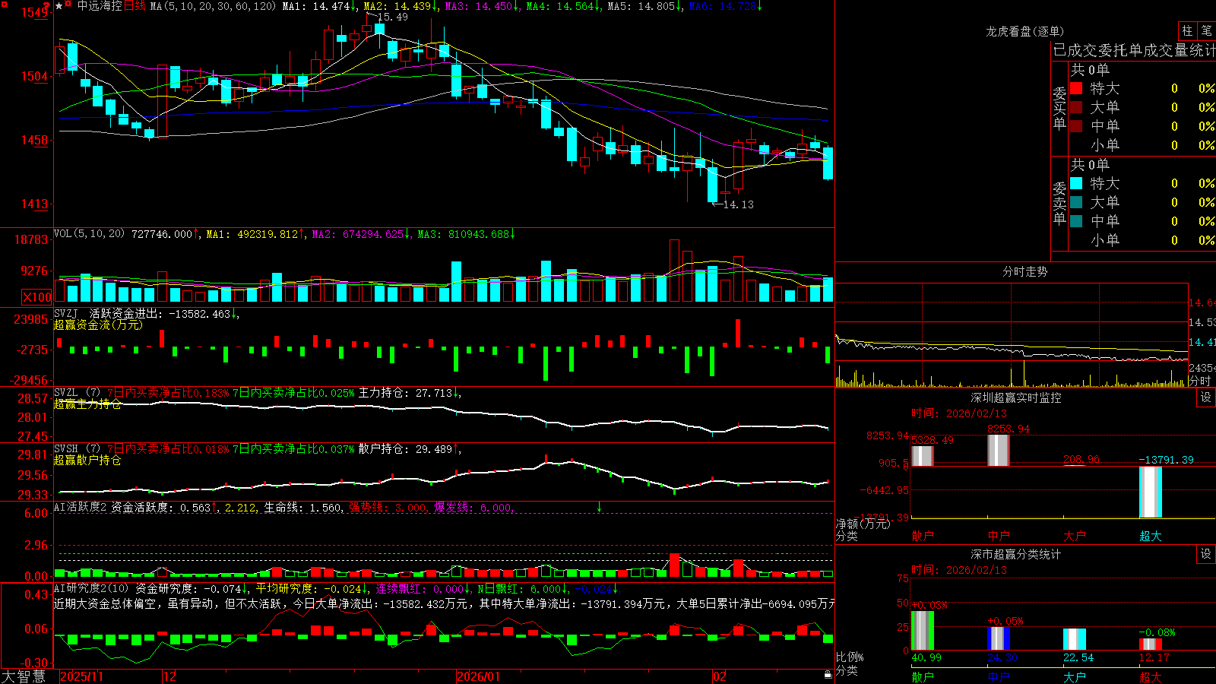Click the 中远海控 stock name
The width and height of the screenshot is (1216, 684).
(x=100, y=6)
